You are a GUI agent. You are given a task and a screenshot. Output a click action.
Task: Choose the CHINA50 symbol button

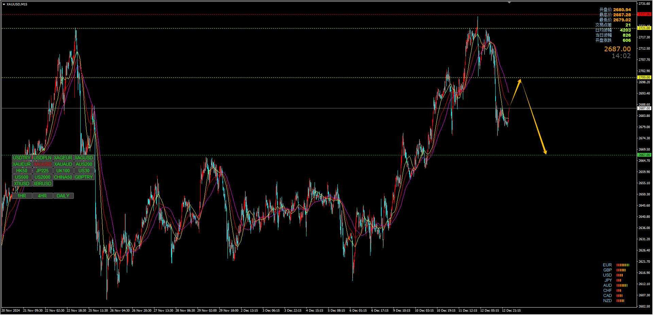tap(63, 177)
